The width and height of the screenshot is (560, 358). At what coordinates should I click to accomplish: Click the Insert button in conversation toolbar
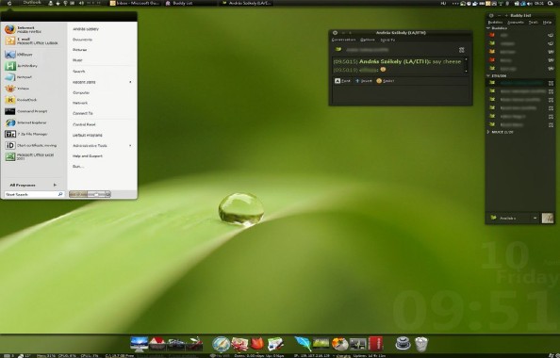(364, 81)
